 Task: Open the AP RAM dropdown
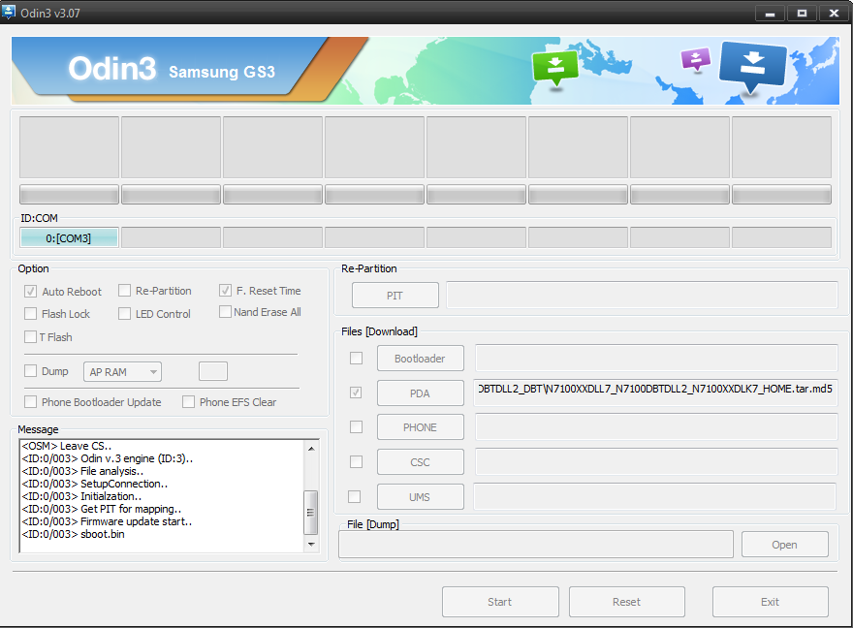pos(122,372)
